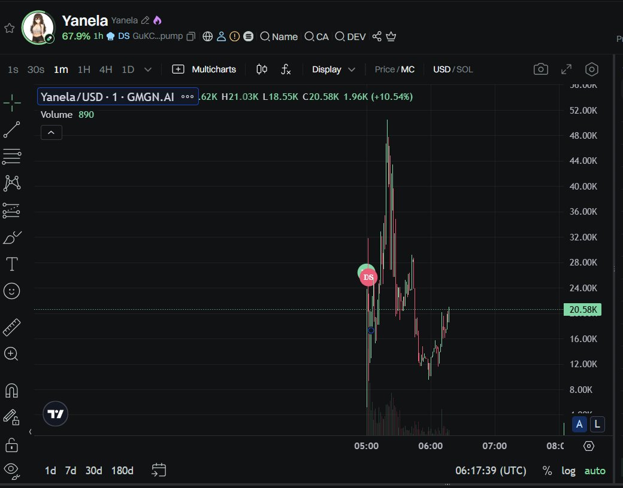Screen dimensions: 623x488
Task: Activate the zoom in tool
Action: [11, 354]
